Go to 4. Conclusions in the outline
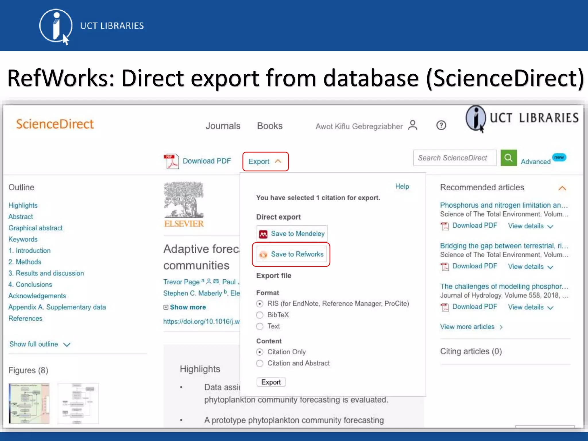 coord(30,285)
